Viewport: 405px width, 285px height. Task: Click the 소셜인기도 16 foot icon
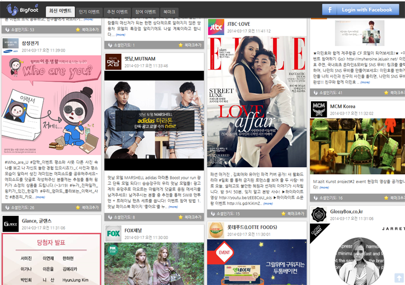(x=315, y=198)
